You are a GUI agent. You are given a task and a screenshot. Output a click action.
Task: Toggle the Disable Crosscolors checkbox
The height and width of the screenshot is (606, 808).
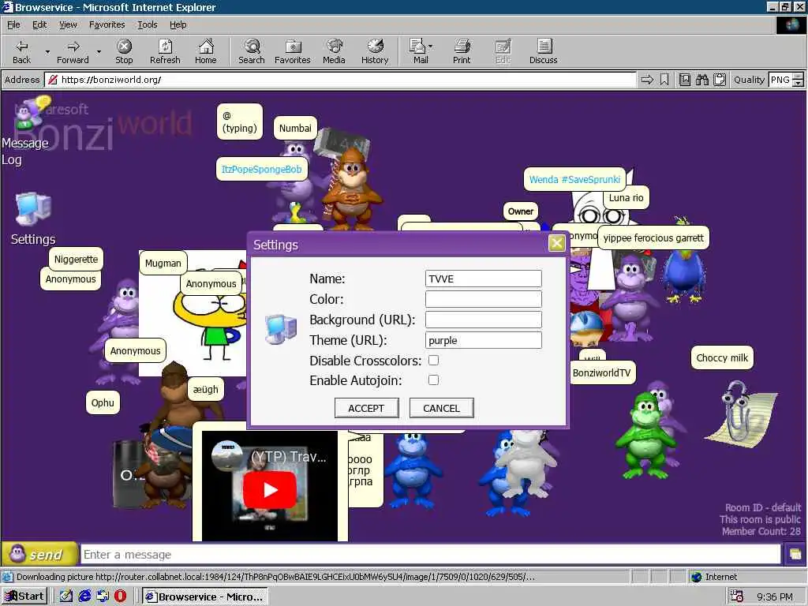(x=433, y=360)
